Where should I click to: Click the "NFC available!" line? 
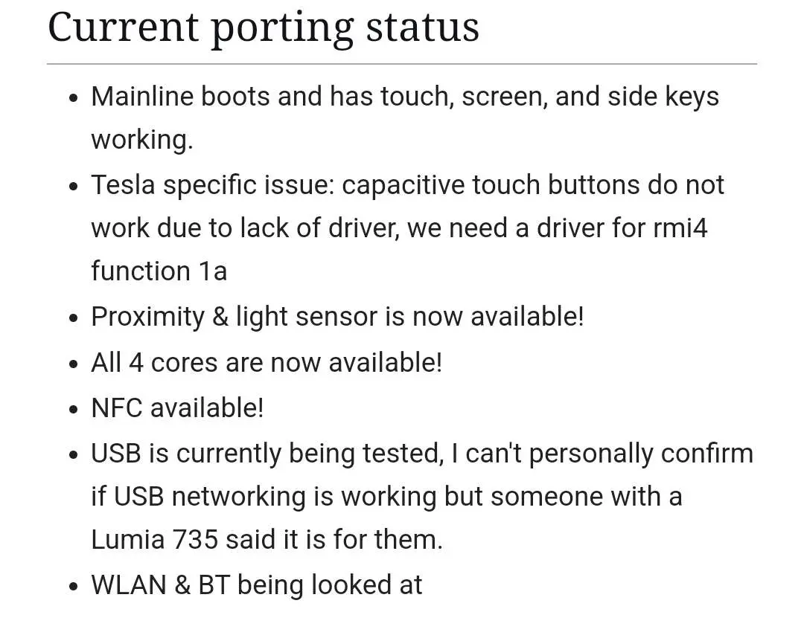click(x=177, y=407)
